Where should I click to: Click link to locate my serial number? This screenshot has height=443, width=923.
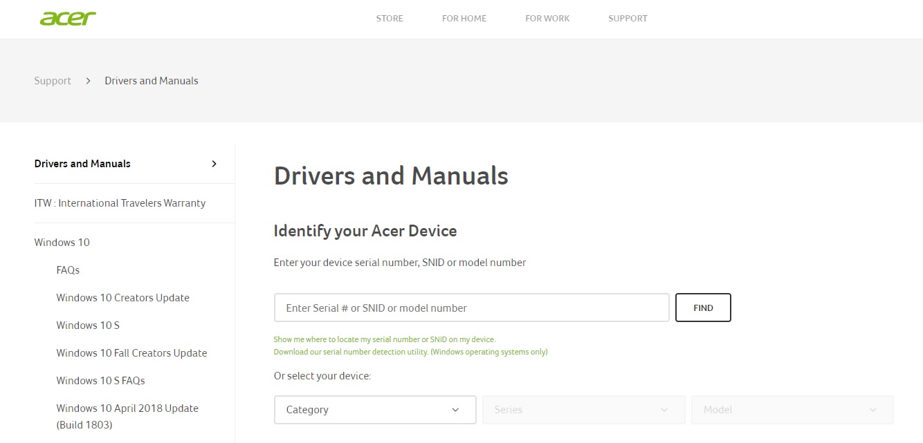[x=384, y=339]
